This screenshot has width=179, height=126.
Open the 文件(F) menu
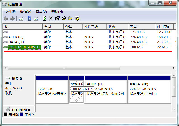point(10,12)
